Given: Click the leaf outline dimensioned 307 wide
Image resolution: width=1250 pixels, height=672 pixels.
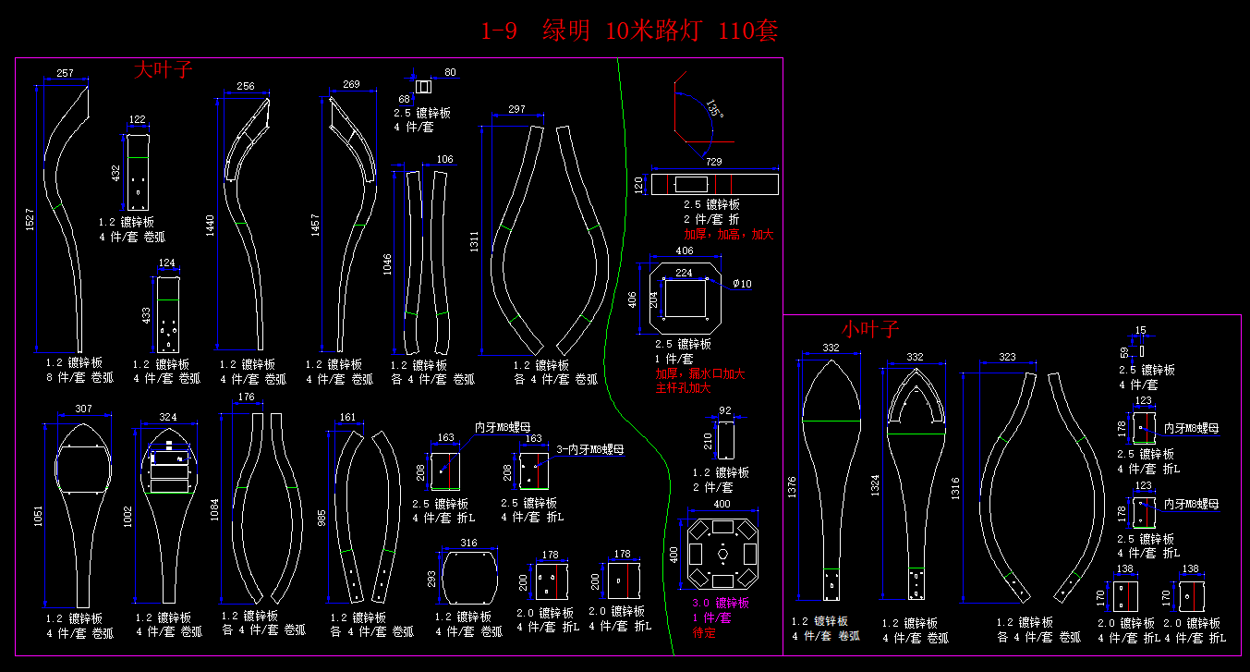Looking at the screenshot, I should 84,508.
